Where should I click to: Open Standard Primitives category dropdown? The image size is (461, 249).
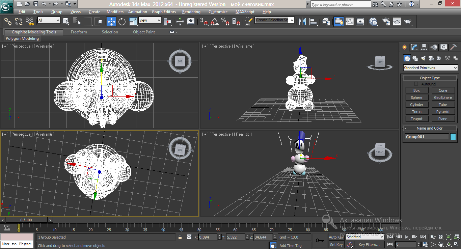click(430, 68)
